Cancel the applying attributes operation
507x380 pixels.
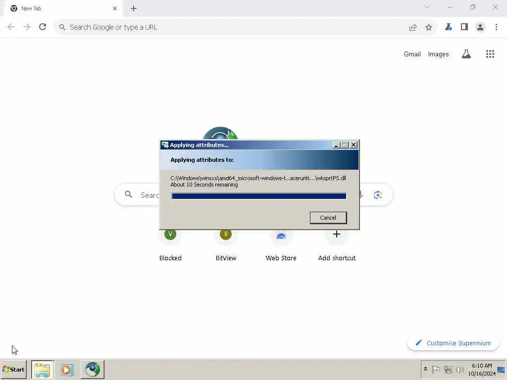pyautogui.click(x=328, y=218)
